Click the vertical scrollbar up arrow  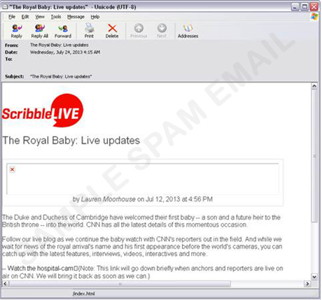tap(314, 86)
